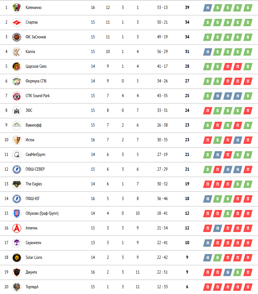Open the ПФШ-ЮГ blue round logo
The width and height of the screenshot is (258, 294).
tap(17, 199)
